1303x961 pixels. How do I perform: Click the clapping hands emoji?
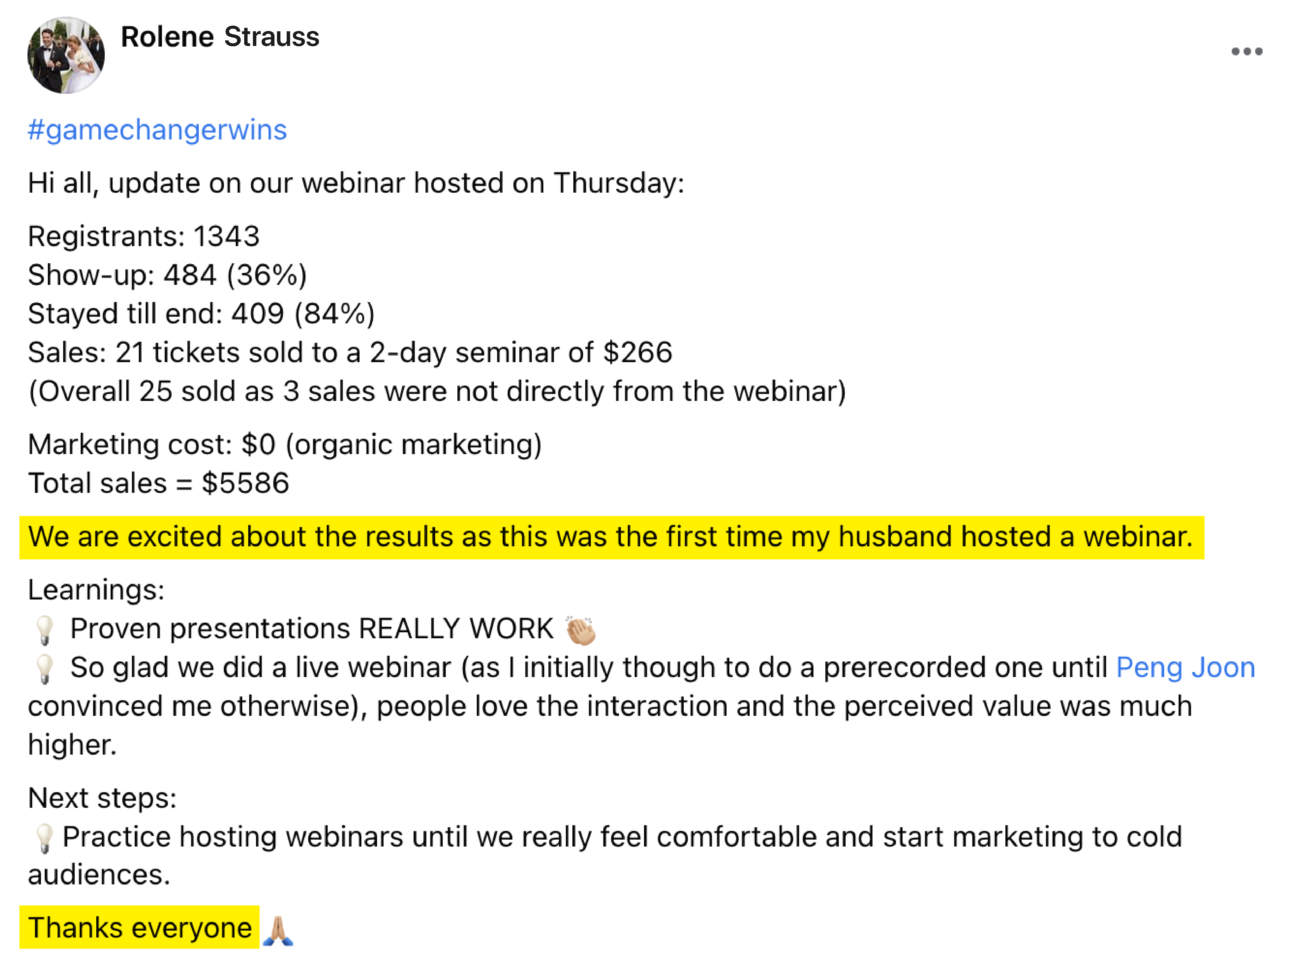pos(580,630)
